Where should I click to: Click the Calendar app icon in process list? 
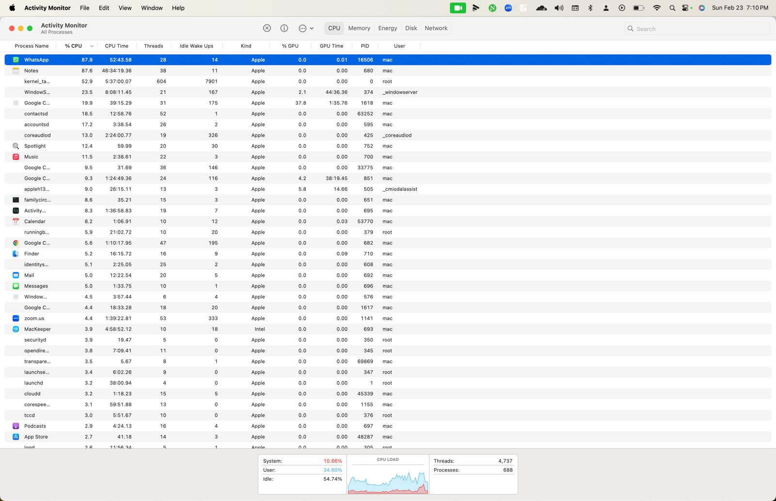click(x=16, y=221)
